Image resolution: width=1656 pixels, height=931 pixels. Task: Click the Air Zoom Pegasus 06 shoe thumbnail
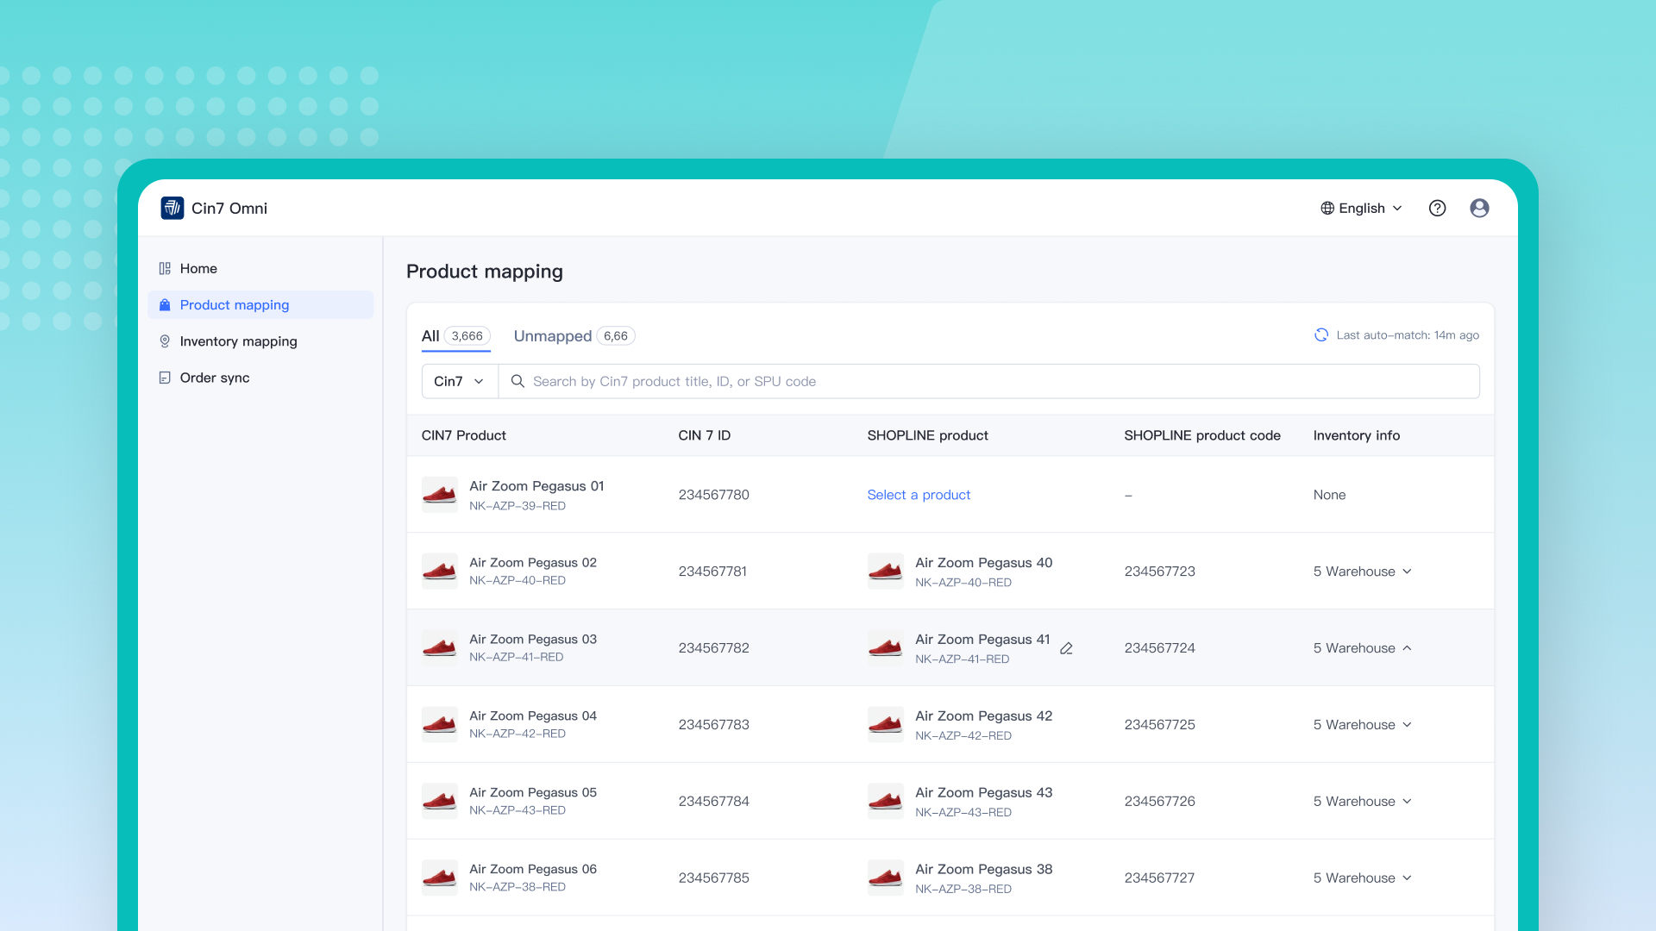(x=440, y=878)
